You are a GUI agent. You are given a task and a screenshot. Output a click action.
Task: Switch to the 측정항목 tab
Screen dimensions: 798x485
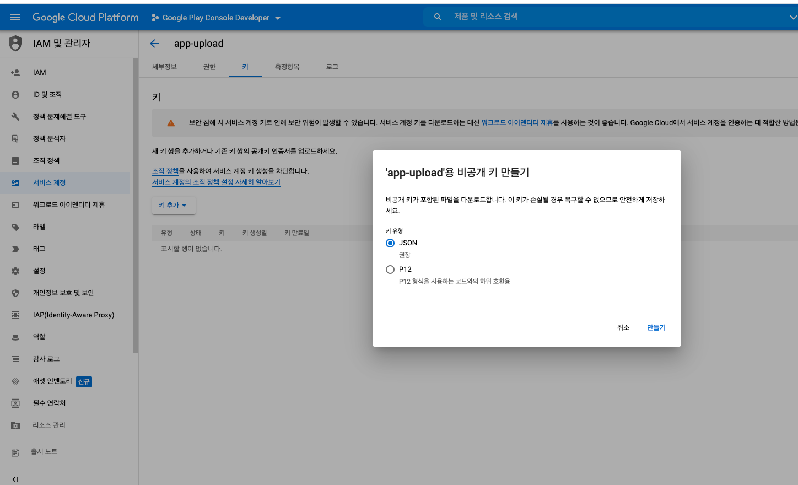click(x=287, y=67)
